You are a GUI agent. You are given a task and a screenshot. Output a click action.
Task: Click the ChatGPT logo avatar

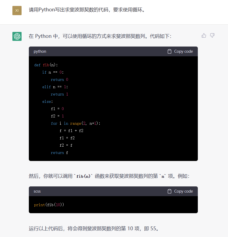17,36
